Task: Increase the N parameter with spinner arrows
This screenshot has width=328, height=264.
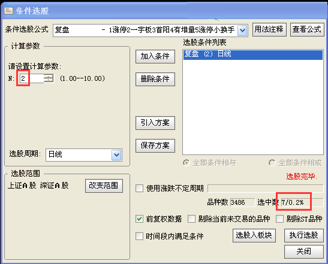Action: (x=49, y=76)
